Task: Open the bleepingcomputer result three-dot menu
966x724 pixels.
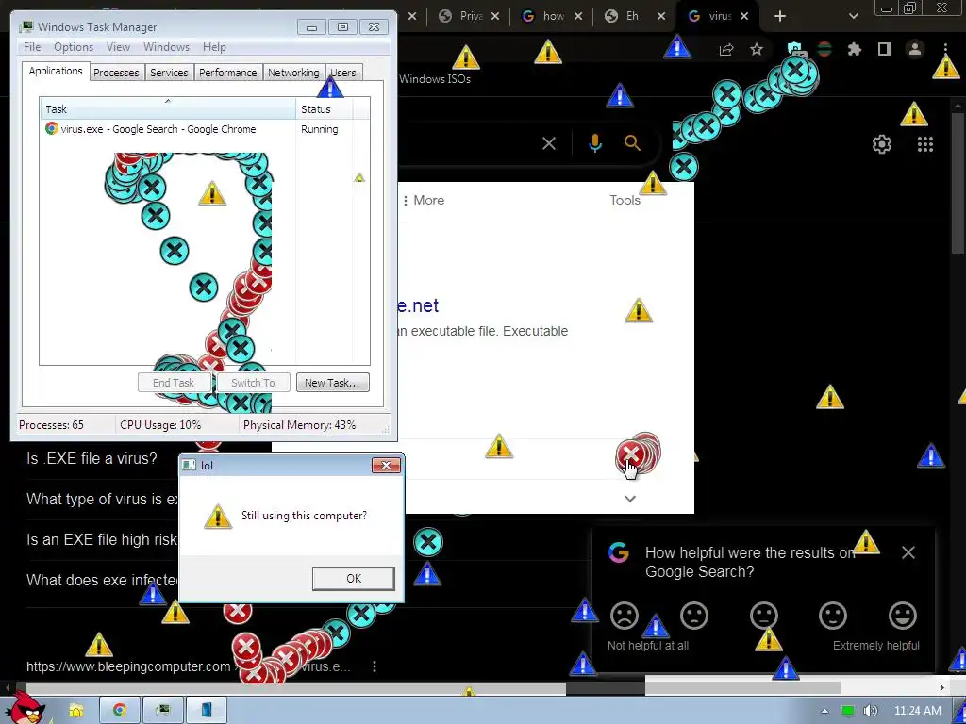Action: coord(374,666)
